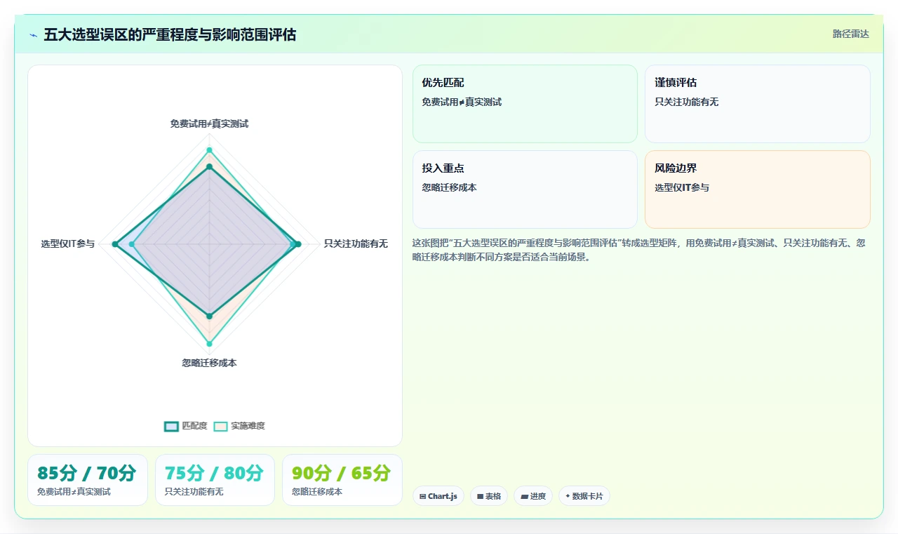
Task: Click 免费试用≠真实测试 caption under 85分 score
Action: [74, 492]
